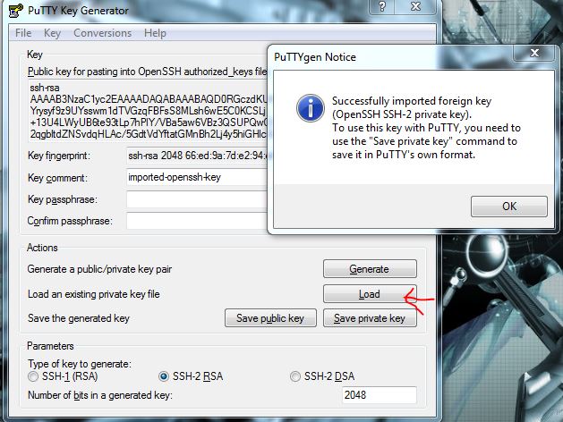Click the Confirm passphrase field
This screenshot has height=422, width=563.
pos(197,221)
